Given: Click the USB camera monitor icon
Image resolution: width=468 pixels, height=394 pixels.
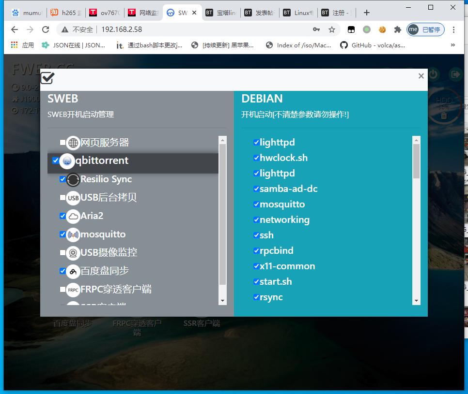Looking at the screenshot, I should point(73,253).
